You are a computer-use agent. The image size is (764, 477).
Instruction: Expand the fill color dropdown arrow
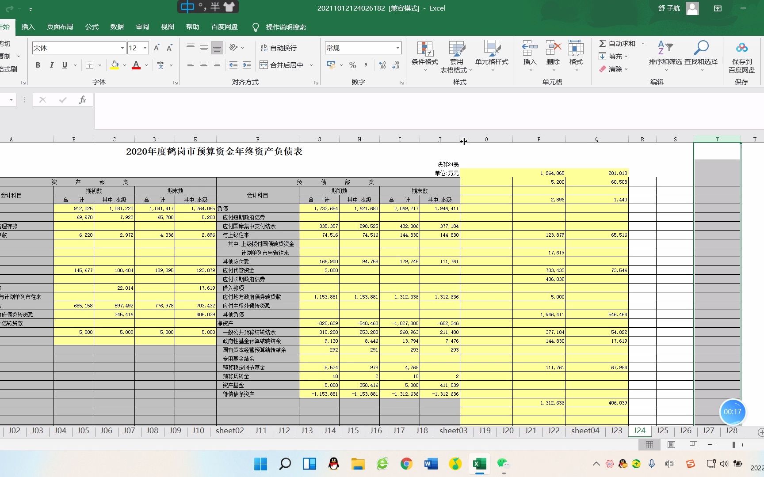(x=124, y=65)
